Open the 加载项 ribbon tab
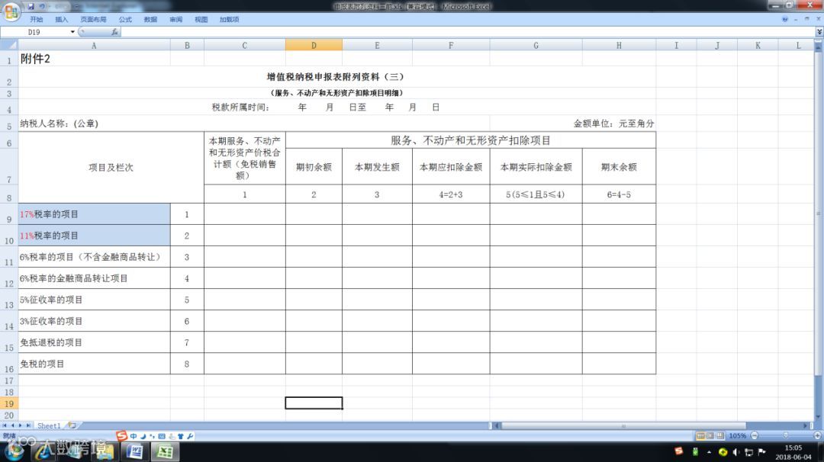The width and height of the screenshot is (824, 462). tap(229, 19)
